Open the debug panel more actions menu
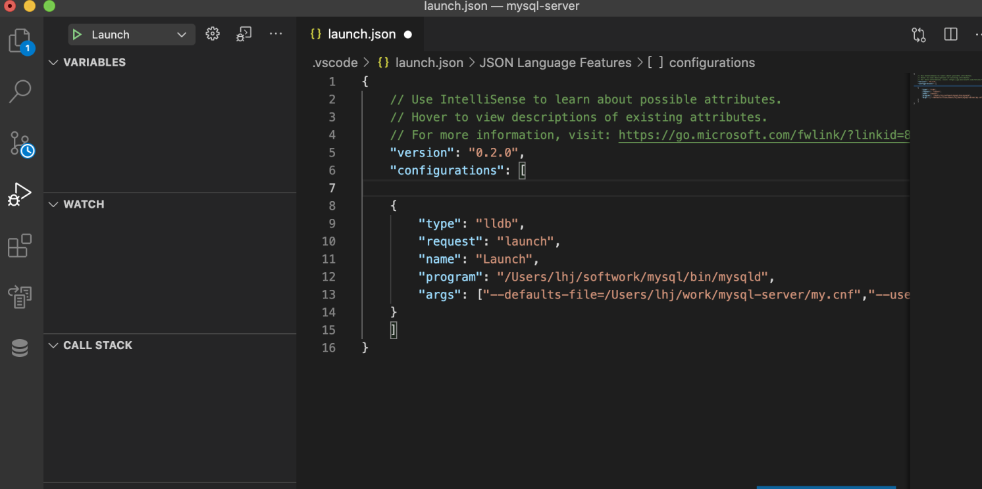This screenshot has height=489, width=982. click(x=276, y=34)
